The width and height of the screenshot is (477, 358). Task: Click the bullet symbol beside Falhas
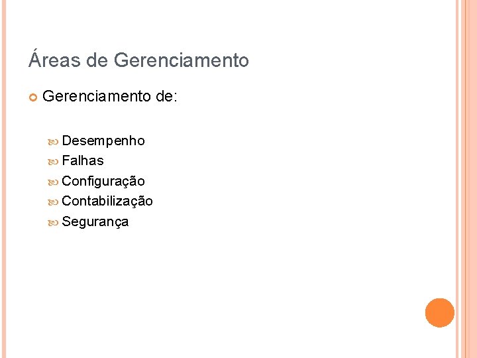click(54, 161)
